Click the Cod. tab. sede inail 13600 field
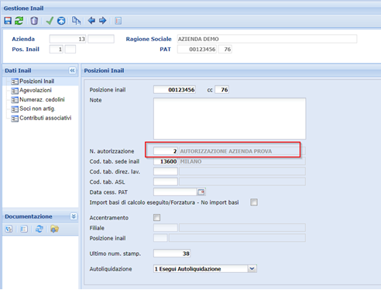The height and width of the screenshot is (290, 381). pos(166,161)
